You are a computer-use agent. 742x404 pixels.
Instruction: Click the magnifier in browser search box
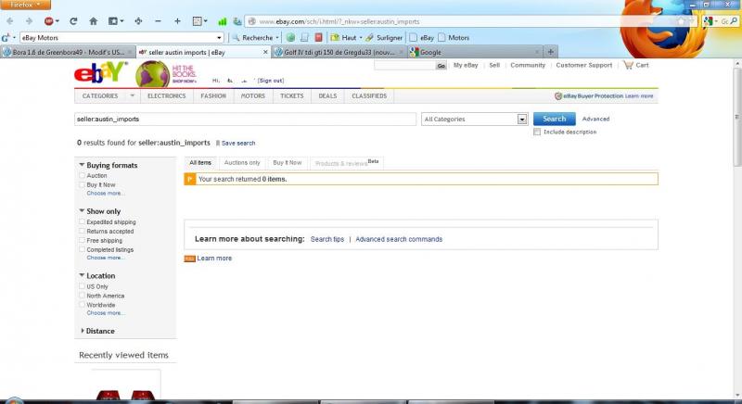coord(734,21)
